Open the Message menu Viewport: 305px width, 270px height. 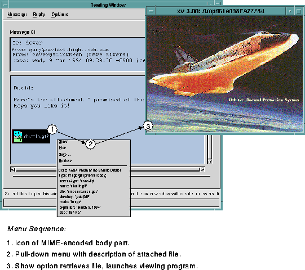tap(17, 15)
